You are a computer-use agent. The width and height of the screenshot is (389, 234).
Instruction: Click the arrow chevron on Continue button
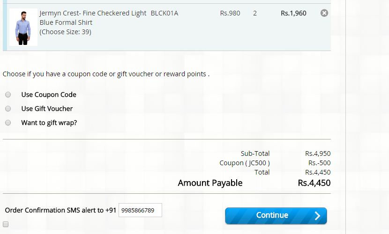pos(317,216)
